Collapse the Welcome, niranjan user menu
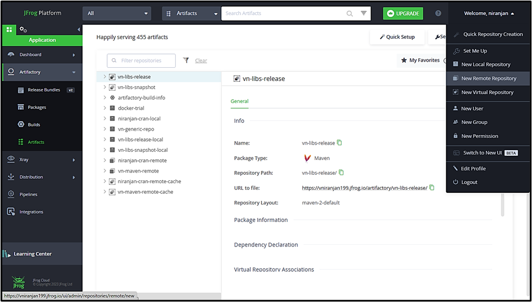Screen dimensions: 532x302 (489, 13)
